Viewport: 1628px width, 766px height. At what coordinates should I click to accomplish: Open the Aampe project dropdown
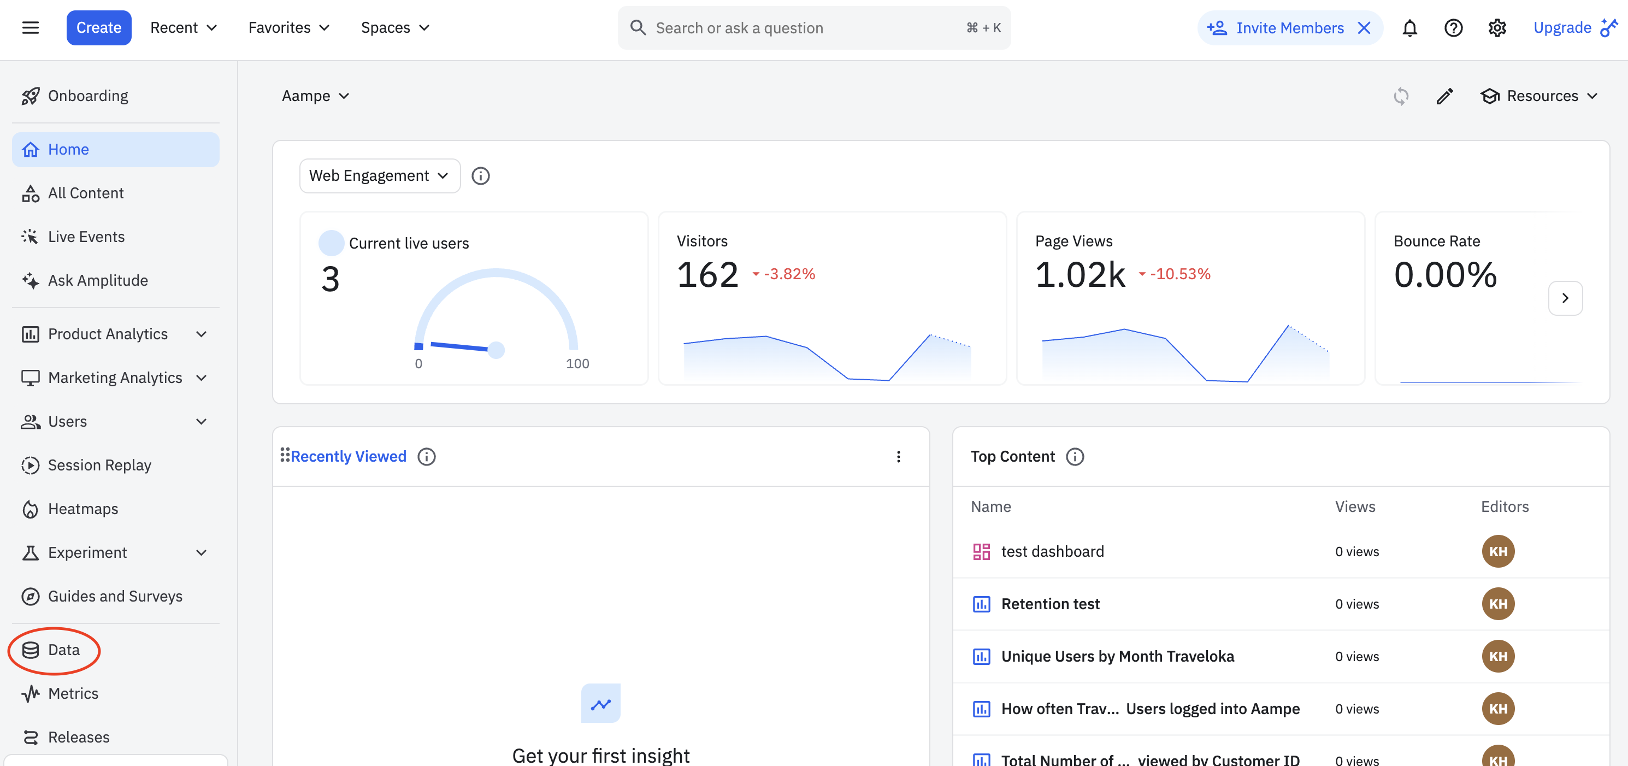315,96
